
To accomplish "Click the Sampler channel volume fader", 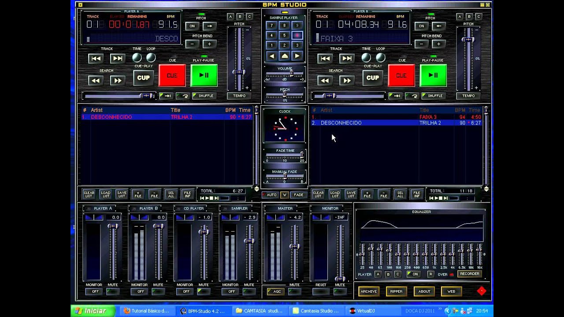I will 250,241.
